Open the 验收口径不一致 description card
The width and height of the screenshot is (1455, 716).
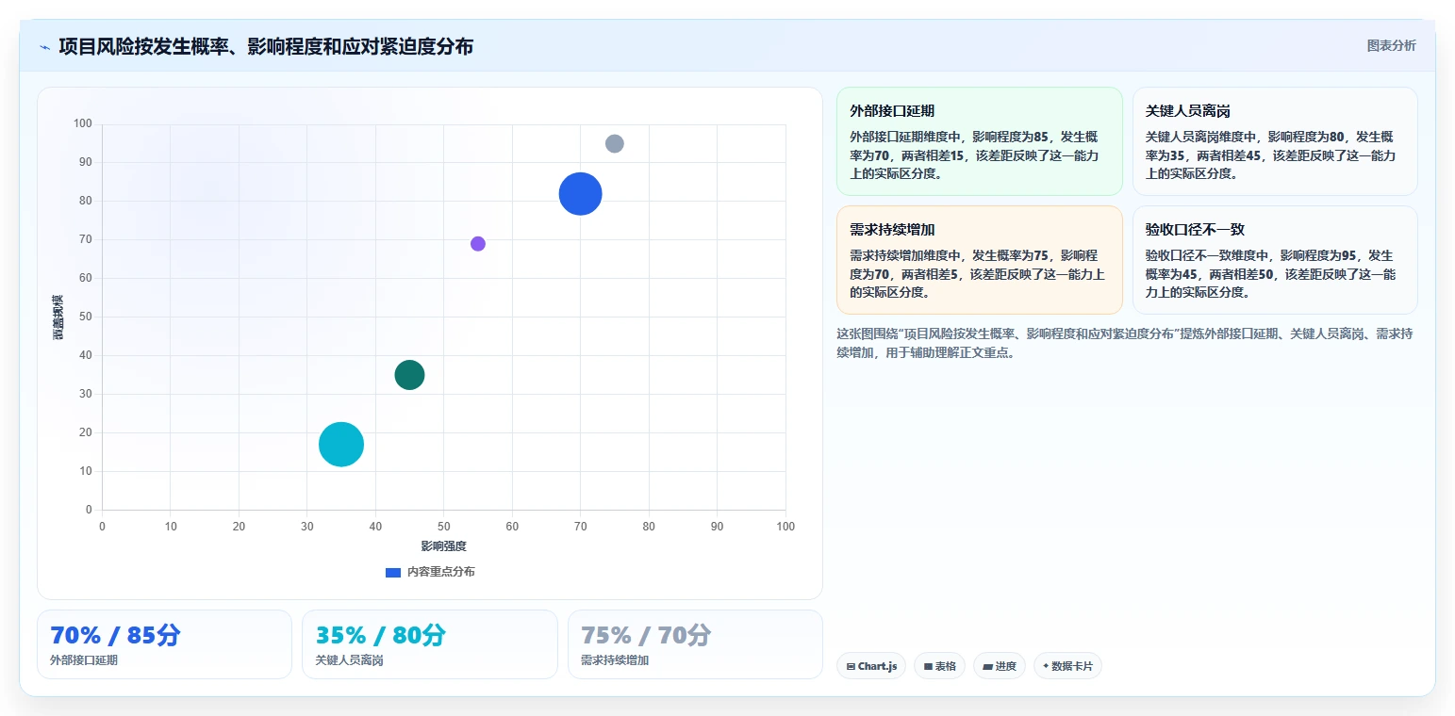click(x=1275, y=260)
